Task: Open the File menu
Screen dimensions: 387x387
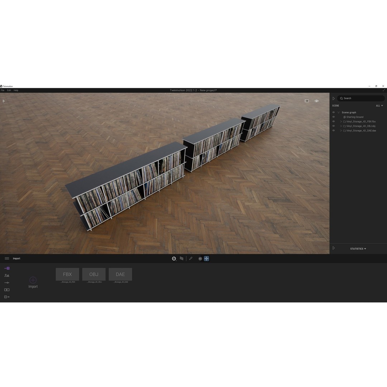Action: click(3, 90)
